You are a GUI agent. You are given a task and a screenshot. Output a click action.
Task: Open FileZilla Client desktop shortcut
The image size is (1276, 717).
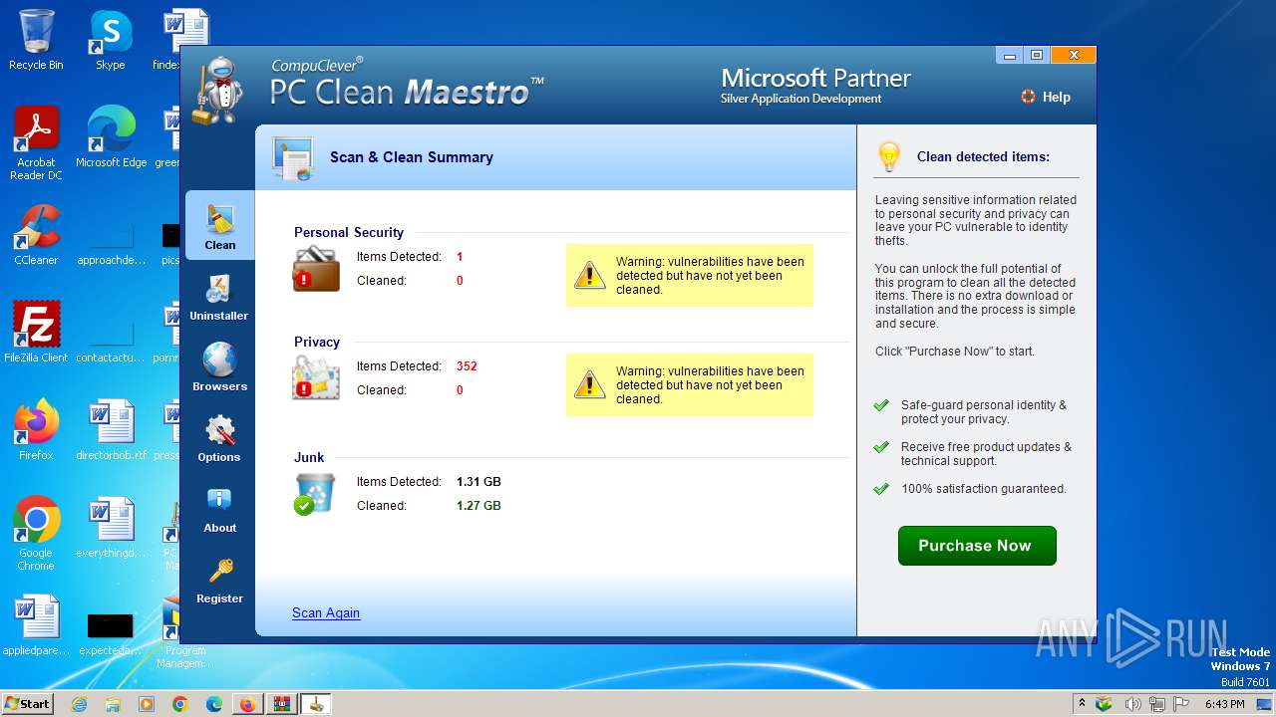pos(36,333)
